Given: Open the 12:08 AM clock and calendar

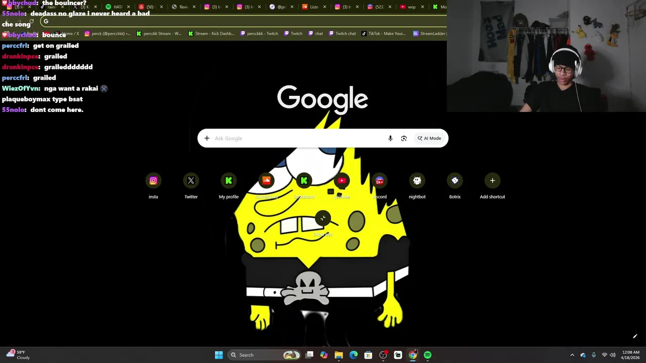Looking at the screenshot, I should (631, 355).
